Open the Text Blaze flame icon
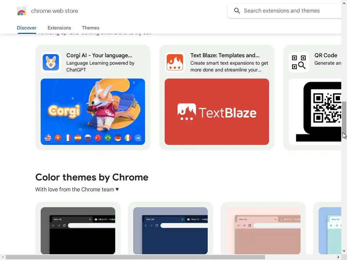Screen dimensions: 347x260 click(175, 62)
